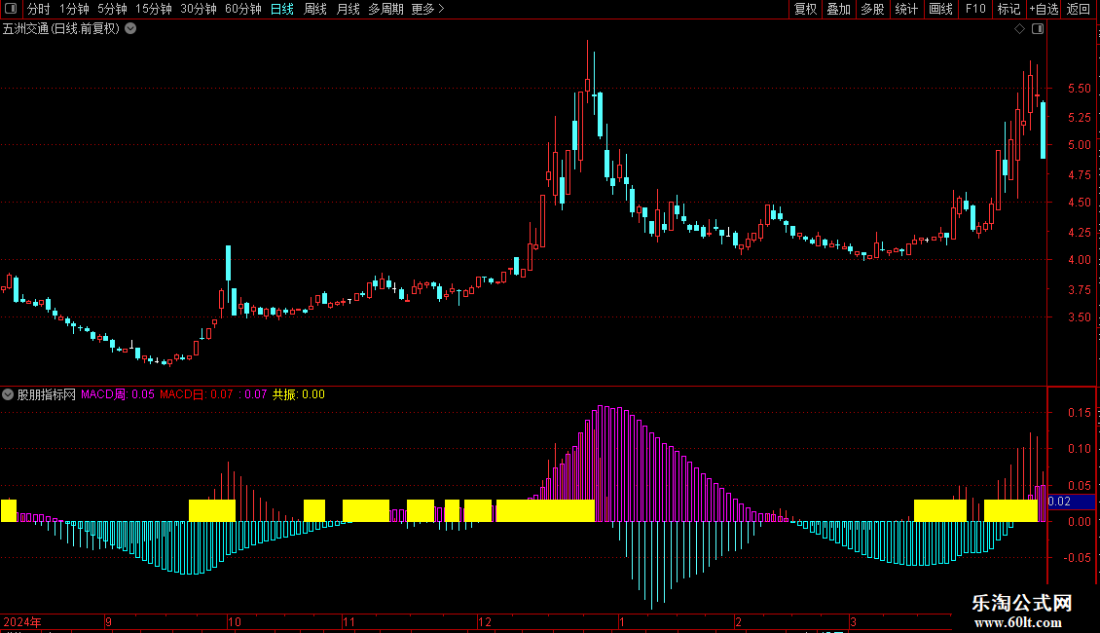
Task: Click the 3.50 price axis label
Action: [x=1079, y=317]
